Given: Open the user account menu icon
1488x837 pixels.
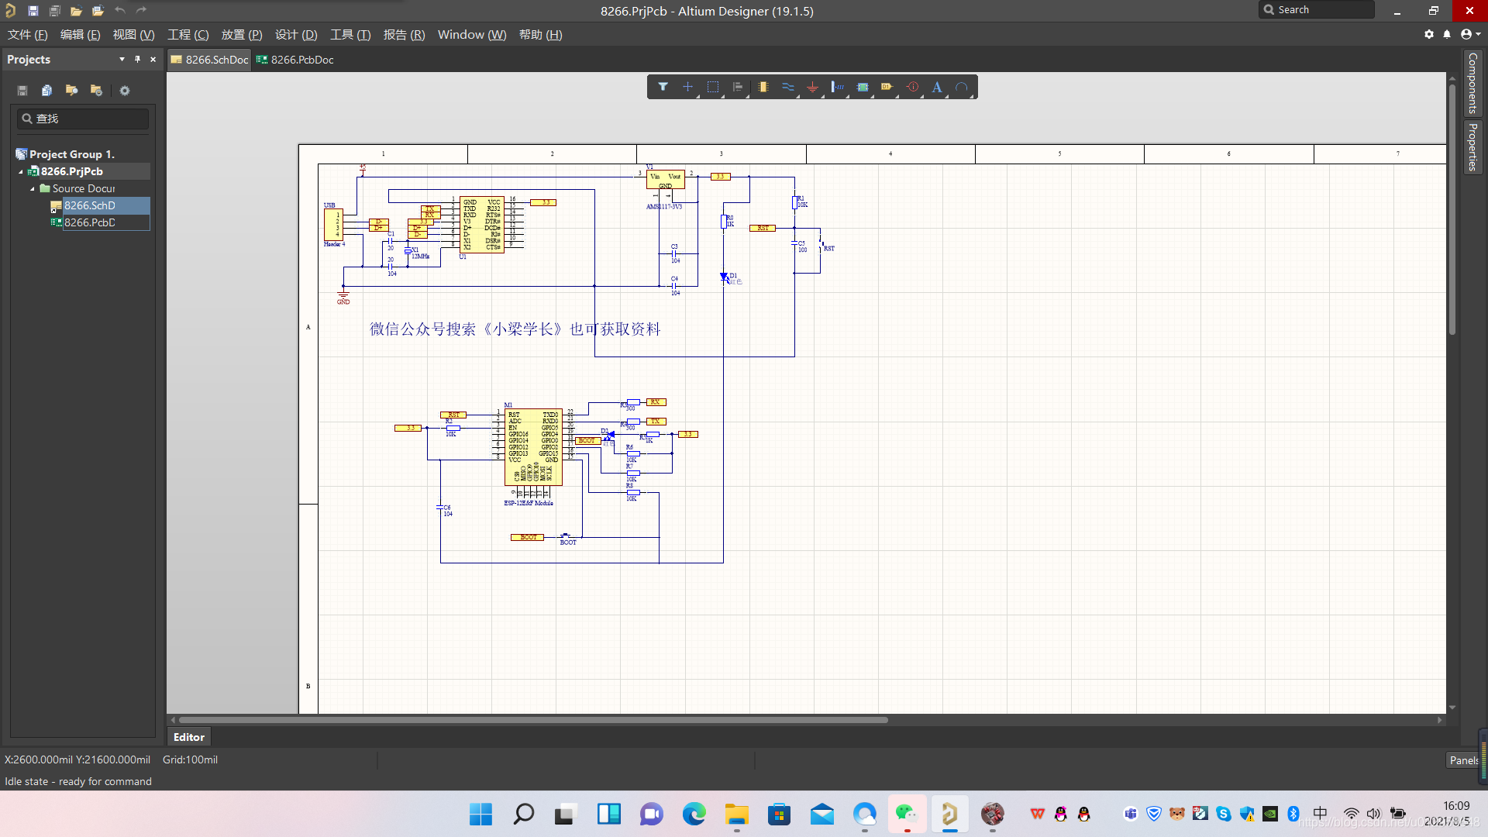Looking at the screenshot, I should tap(1469, 34).
